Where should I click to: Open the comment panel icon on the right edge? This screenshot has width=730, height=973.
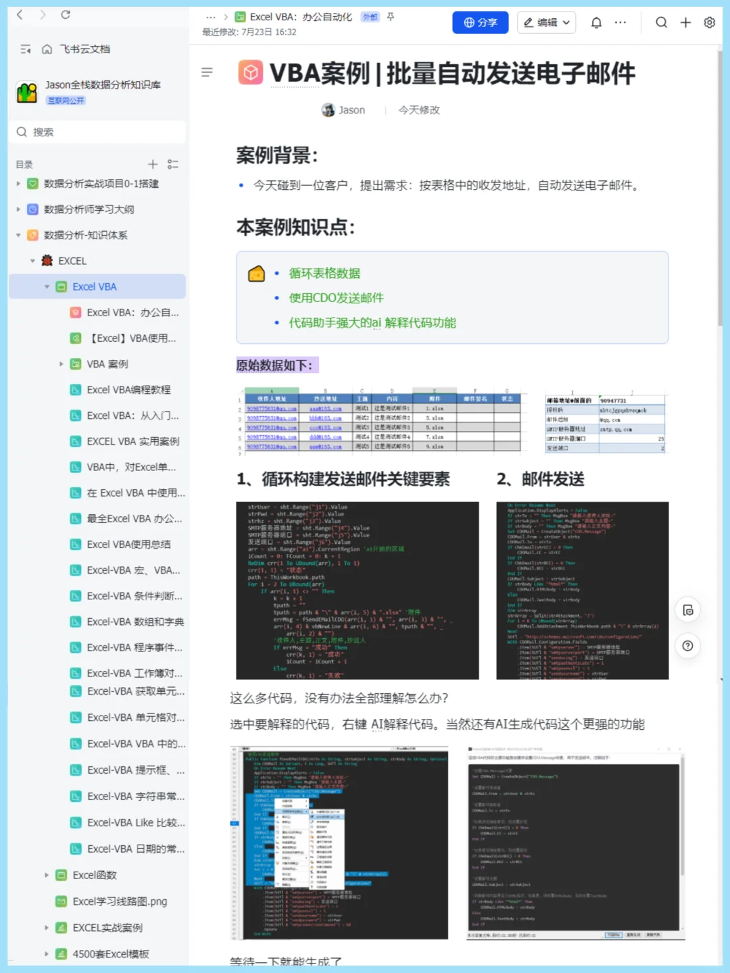click(687, 610)
